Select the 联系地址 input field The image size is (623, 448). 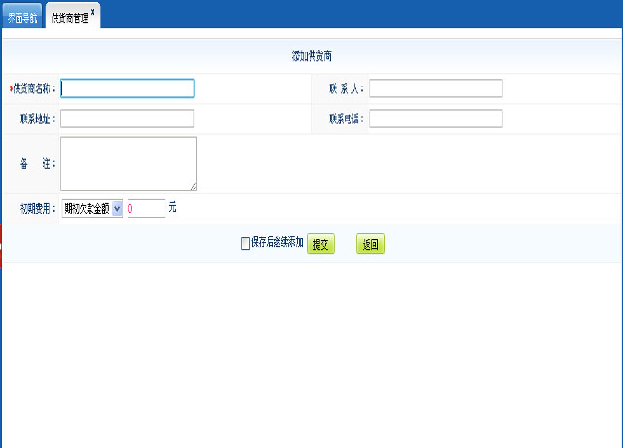click(128, 119)
